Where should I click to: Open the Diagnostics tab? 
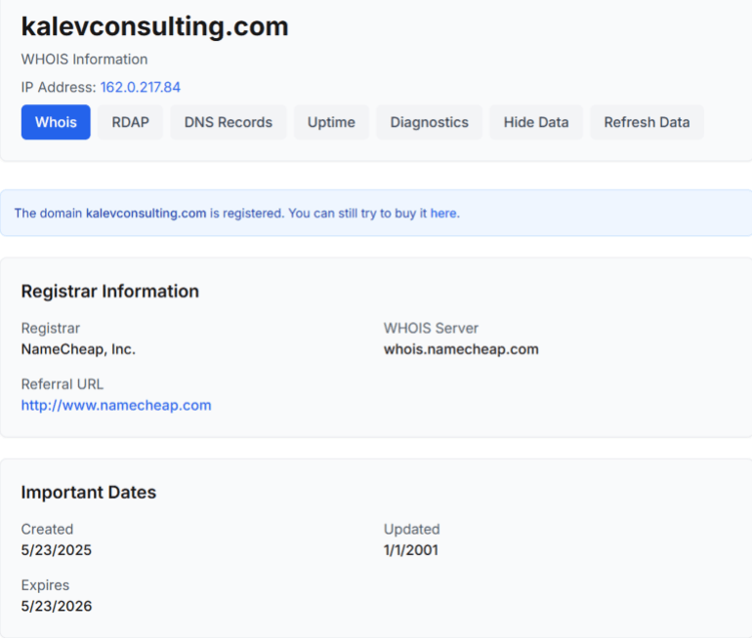(x=429, y=122)
